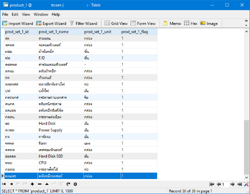Open the View menu
The height and width of the screenshot is (194, 250).
(x=26, y=14)
